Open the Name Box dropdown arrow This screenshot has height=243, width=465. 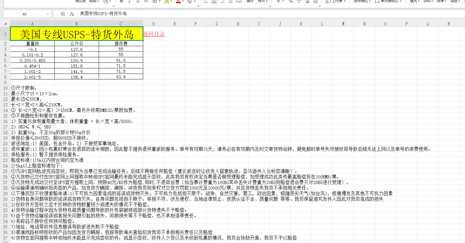pos(47,14)
